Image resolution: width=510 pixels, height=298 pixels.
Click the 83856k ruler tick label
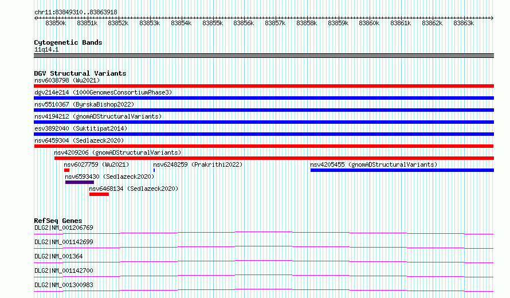tap(244, 23)
